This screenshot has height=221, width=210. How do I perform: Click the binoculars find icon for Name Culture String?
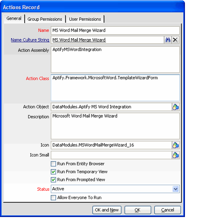coord(168,40)
